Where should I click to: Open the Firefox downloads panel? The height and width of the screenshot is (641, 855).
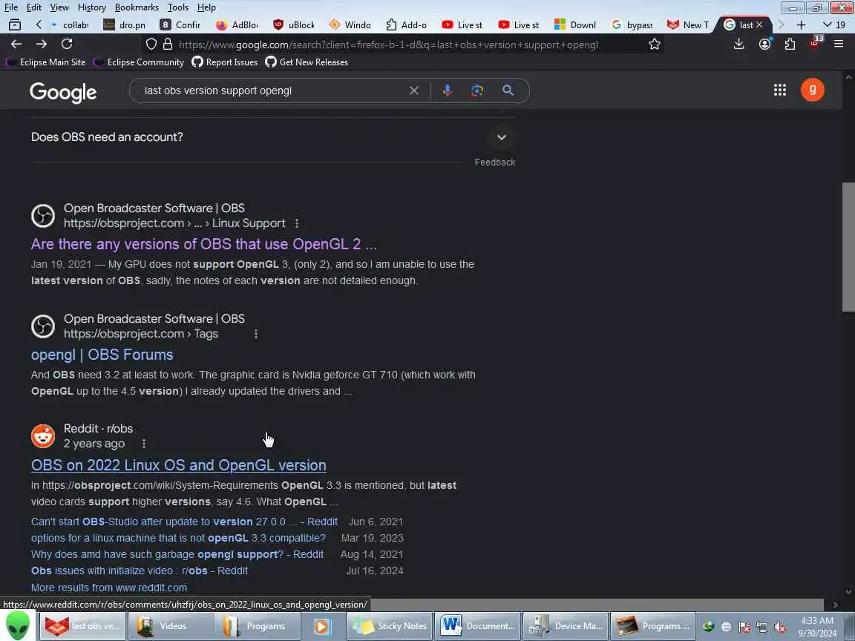tap(739, 45)
